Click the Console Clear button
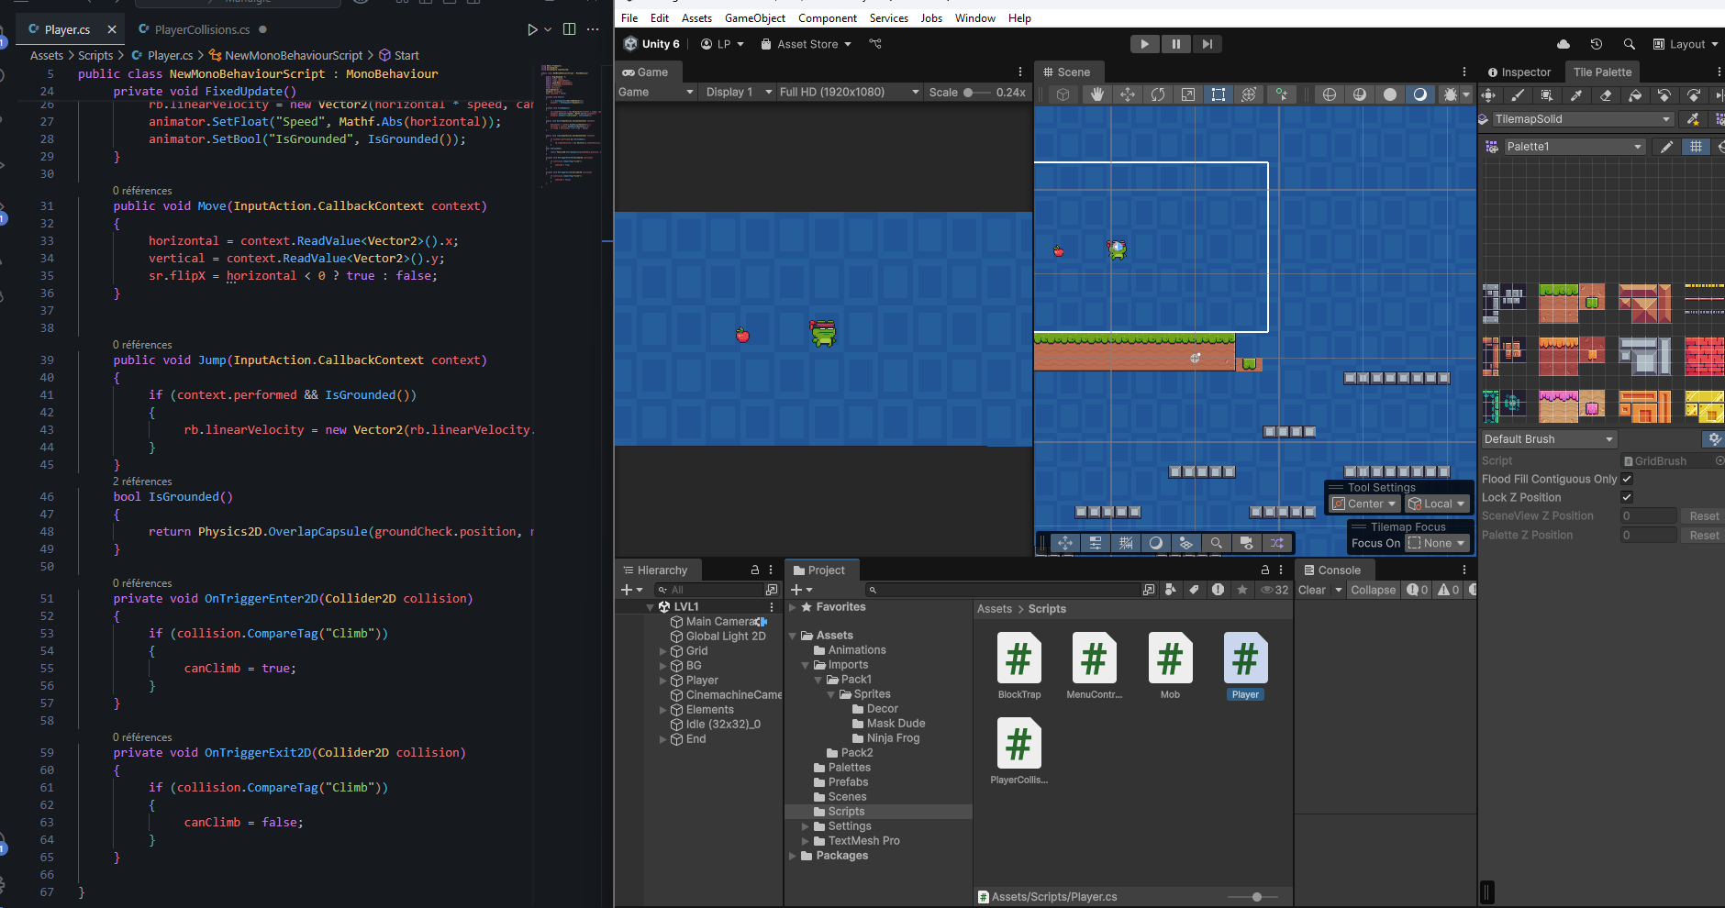 (x=1312, y=590)
